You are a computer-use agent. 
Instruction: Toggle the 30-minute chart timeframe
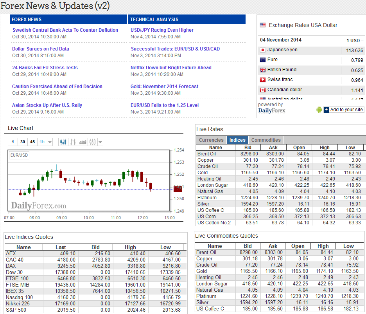coord(23,142)
